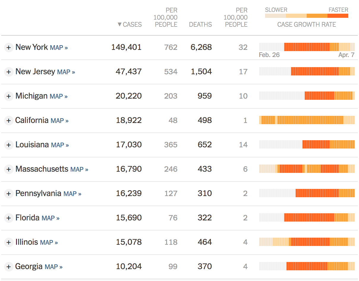Click the plus icon beside Florida
Screen dimensions: 359x281
tap(9, 218)
